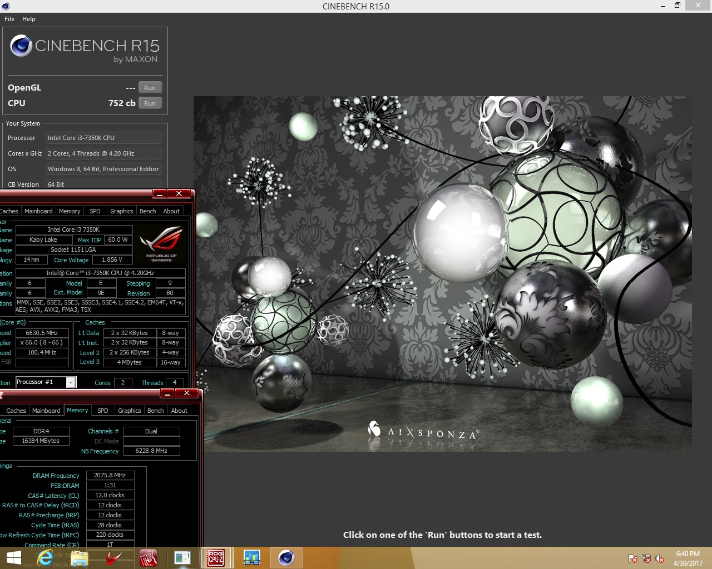Viewport: 712px width, 569px height.
Task: Switch to the Mainboard tab in upper CPU-Z window
Action: pyautogui.click(x=38, y=211)
